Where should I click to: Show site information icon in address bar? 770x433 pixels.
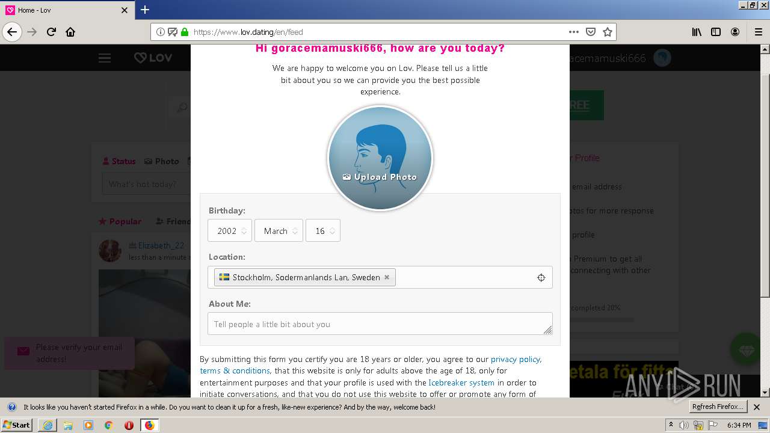161,32
